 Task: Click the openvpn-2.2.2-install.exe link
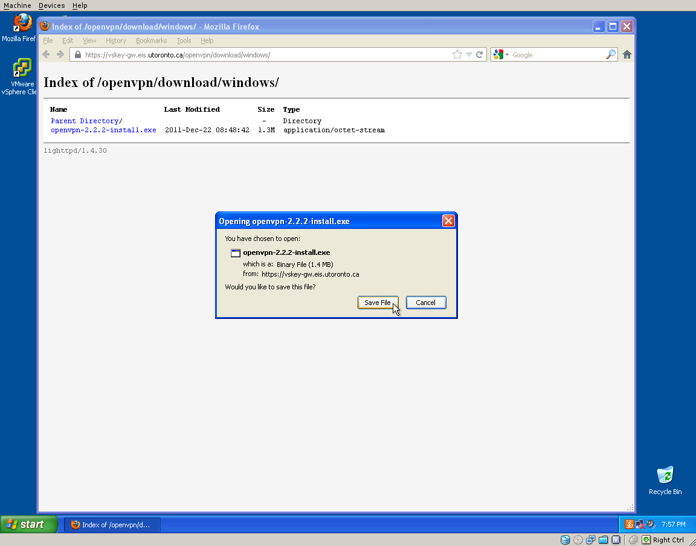(x=103, y=130)
